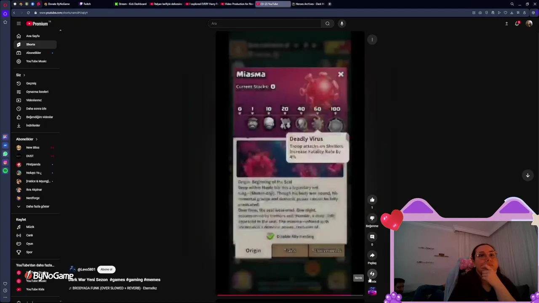Open Shorts three-dot more options
Image resolution: width=539 pixels, height=303 pixels.
pyautogui.click(x=372, y=40)
